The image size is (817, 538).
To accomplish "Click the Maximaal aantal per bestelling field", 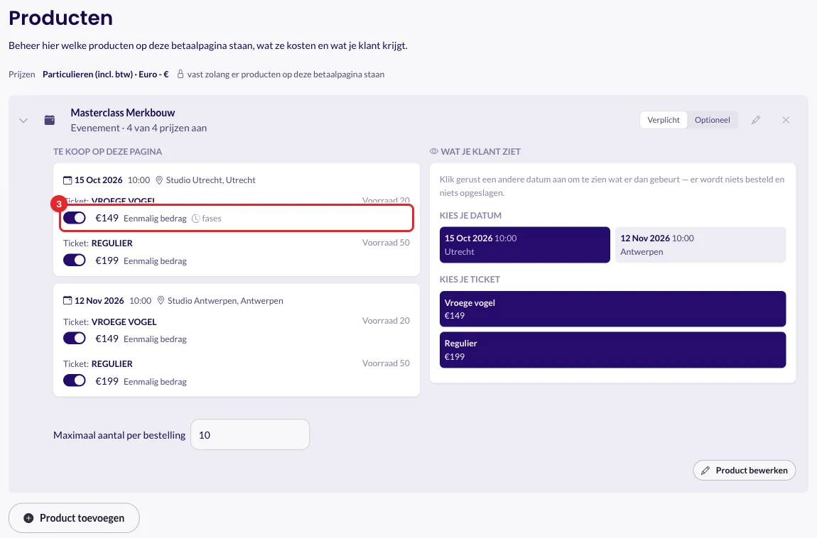I will [x=250, y=434].
